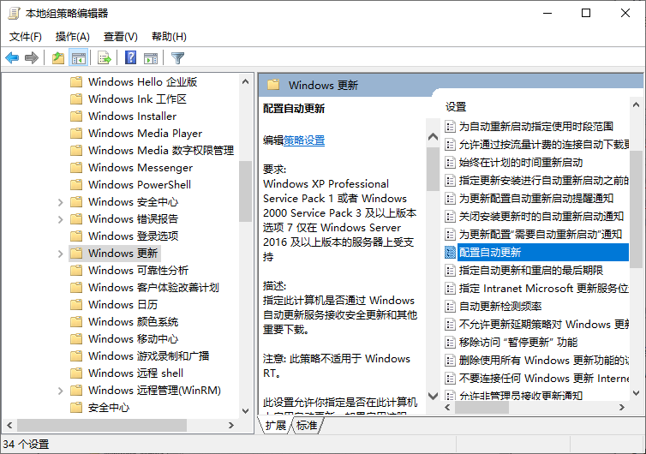Select the Windows 可靠性分析 folder
Image resolution: width=646 pixels, height=454 pixels.
point(138,270)
